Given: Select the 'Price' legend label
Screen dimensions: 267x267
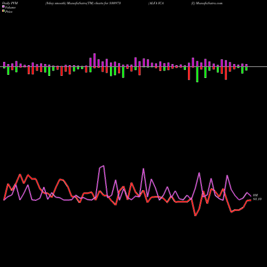Looking at the screenshot, I should coord(9,12).
